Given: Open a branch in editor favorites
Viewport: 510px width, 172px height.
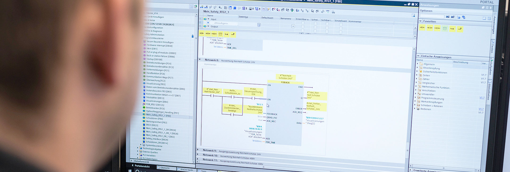Looking at the screenshot, I should tap(227, 34).
